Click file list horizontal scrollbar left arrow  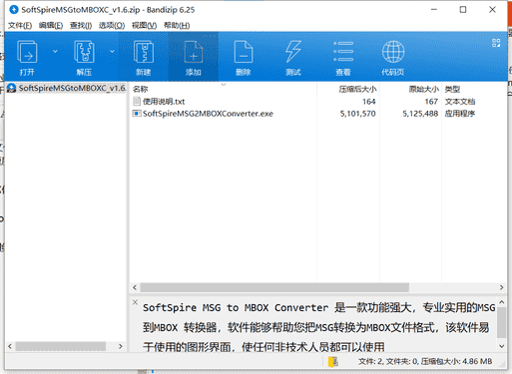tap(135, 287)
